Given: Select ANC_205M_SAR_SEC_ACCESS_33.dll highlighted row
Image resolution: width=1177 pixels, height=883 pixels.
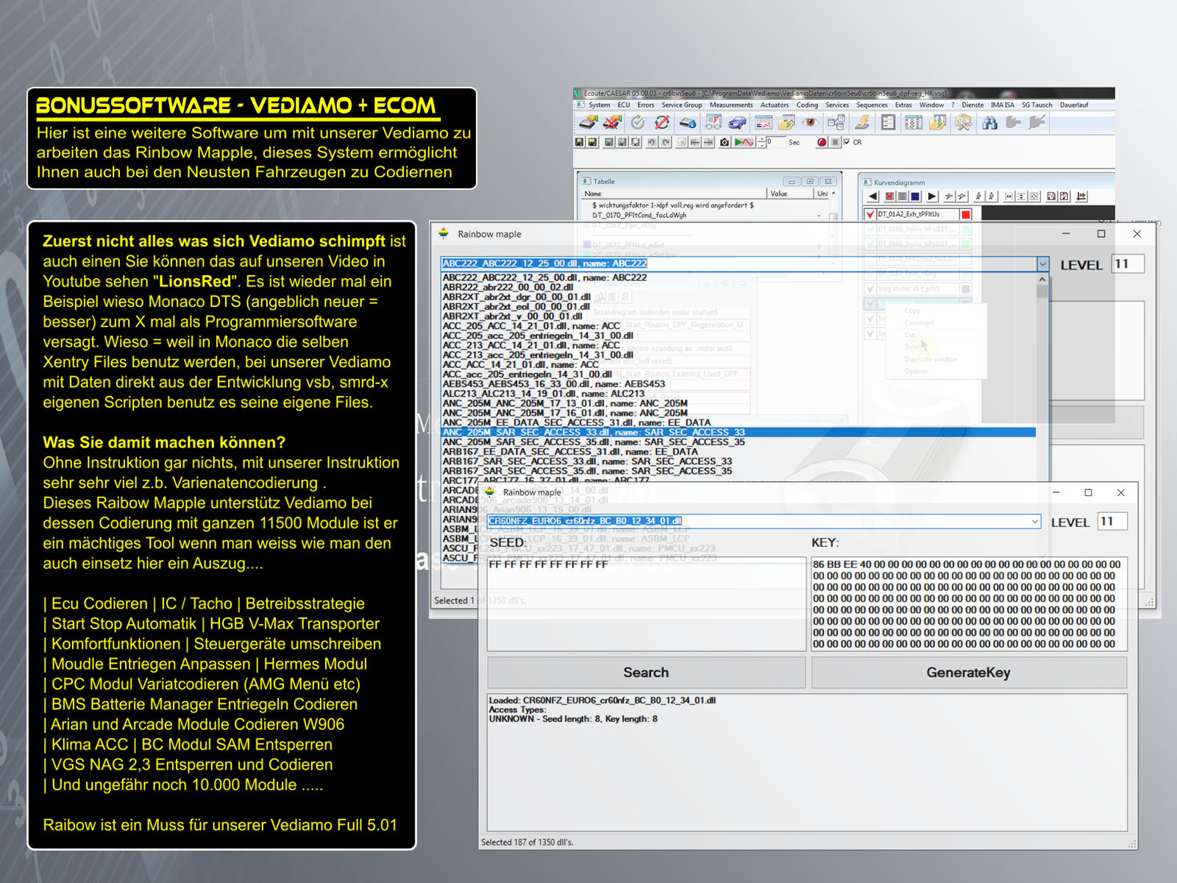Looking at the screenshot, I should point(739,433).
